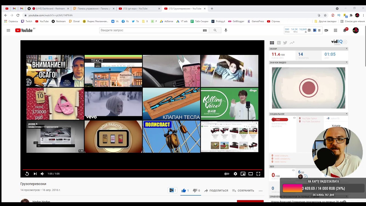
Task: Open the vevo suggested video thumbnail
Action: (113, 104)
